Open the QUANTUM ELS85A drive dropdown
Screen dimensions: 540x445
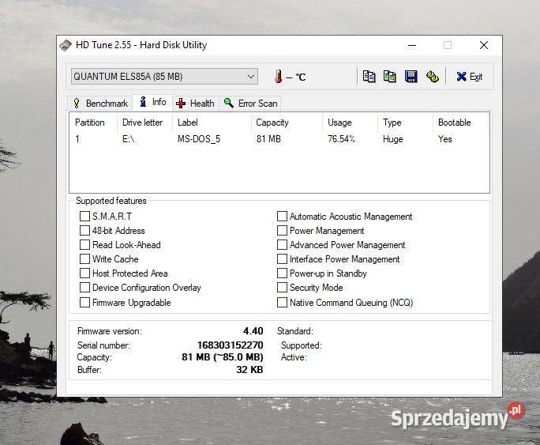pyautogui.click(x=164, y=76)
